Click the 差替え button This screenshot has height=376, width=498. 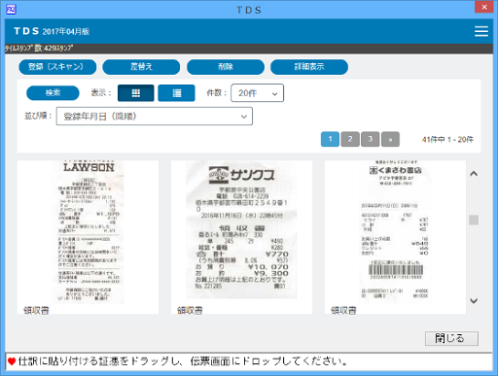141,67
